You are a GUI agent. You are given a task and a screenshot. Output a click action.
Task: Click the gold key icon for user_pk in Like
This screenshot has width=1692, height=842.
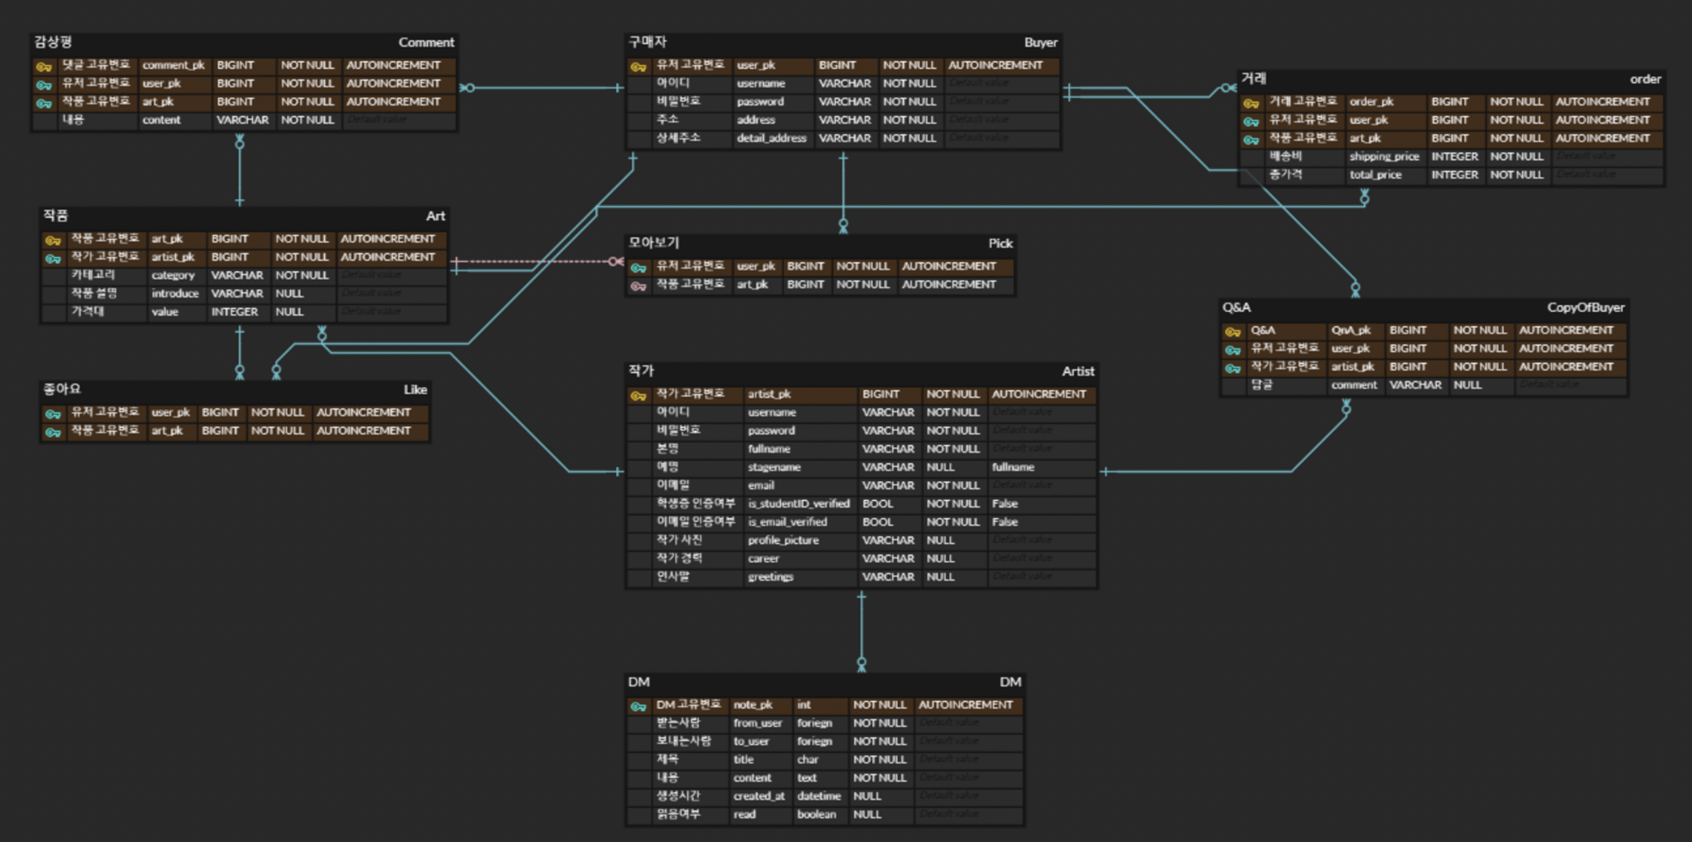tap(52, 412)
